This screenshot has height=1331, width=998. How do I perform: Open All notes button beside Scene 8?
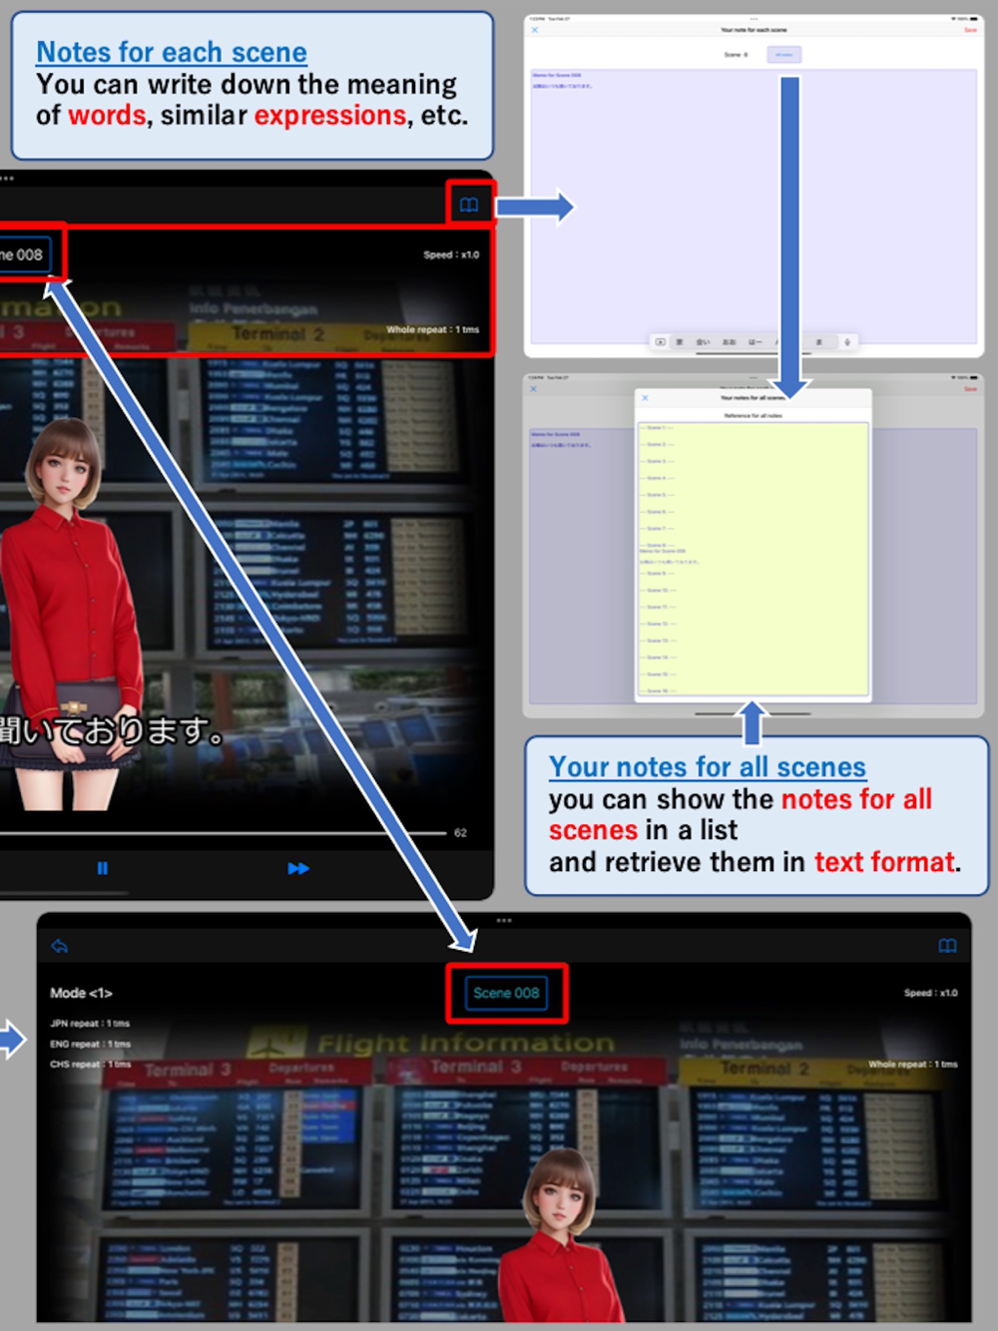pos(783,55)
